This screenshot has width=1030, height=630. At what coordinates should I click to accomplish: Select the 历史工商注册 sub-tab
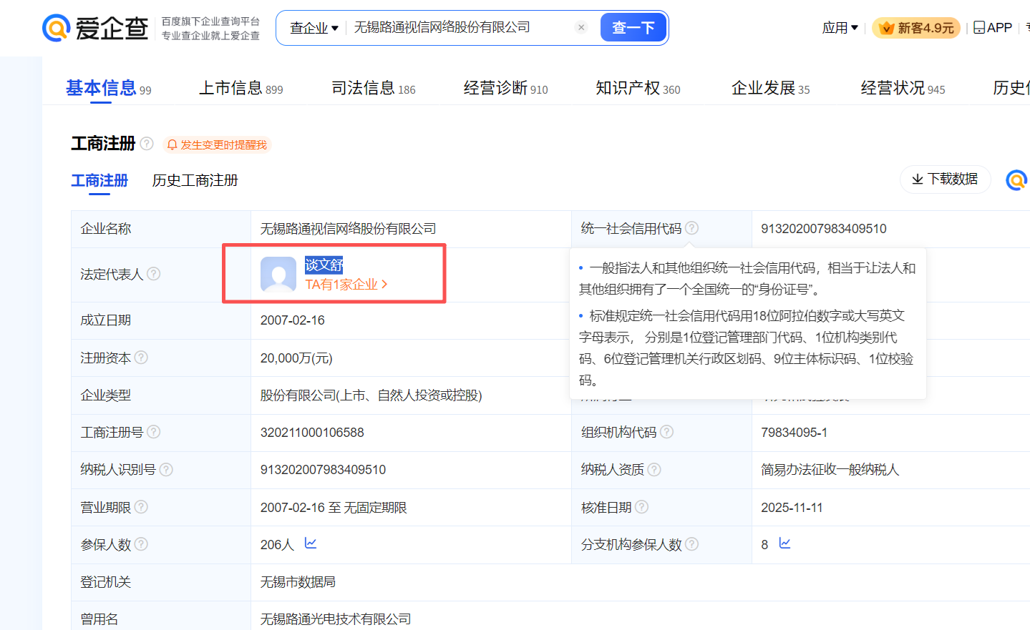195,180
